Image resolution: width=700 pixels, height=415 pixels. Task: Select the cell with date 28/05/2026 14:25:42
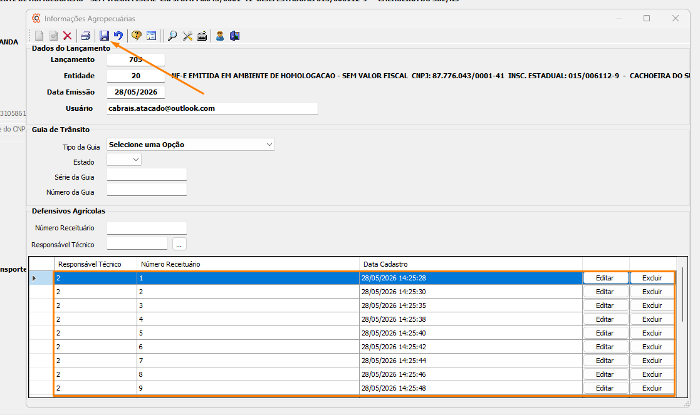tap(471, 347)
